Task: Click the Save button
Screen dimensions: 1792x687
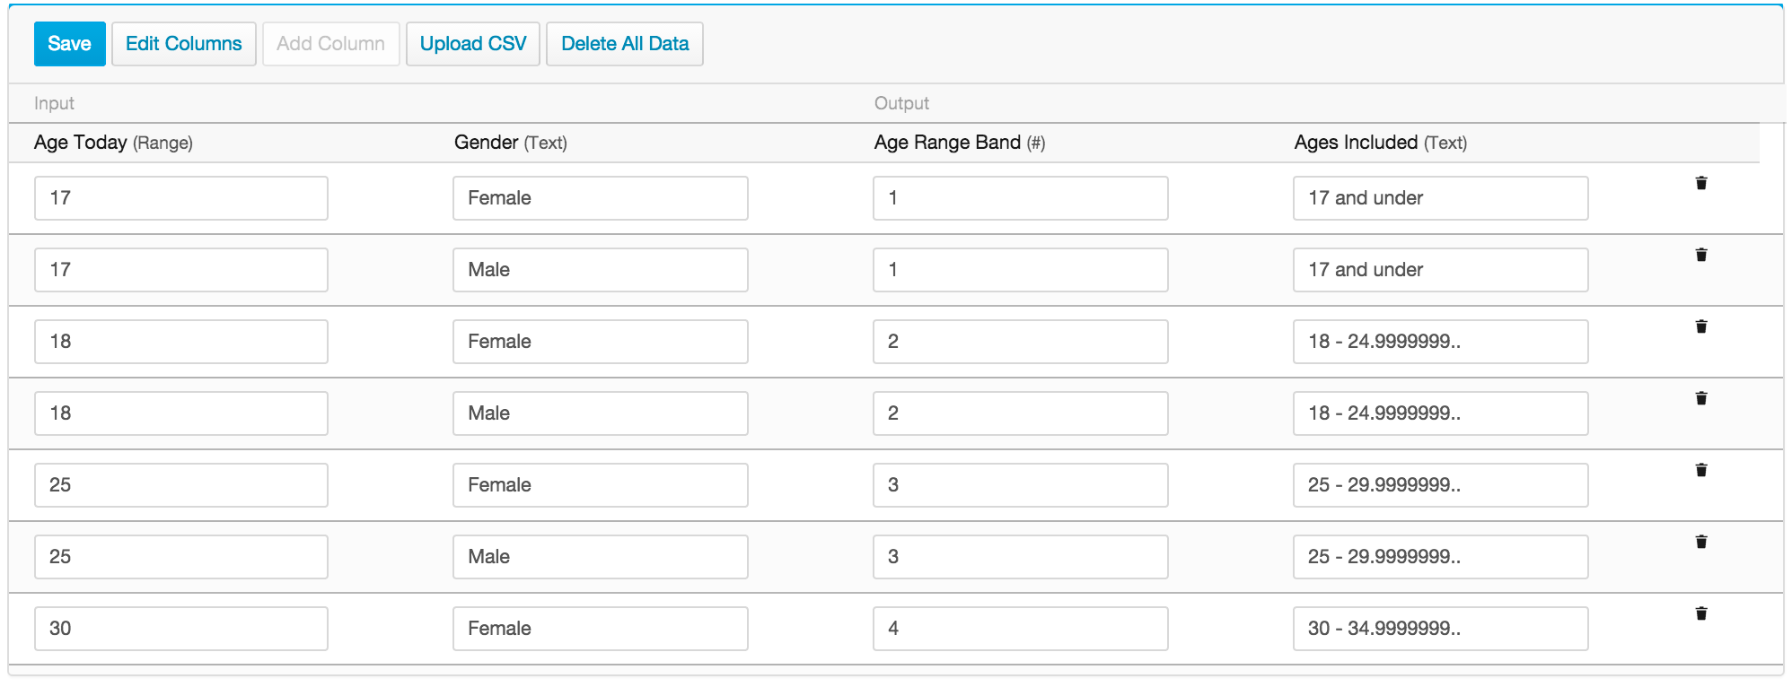Action: point(69,44)
